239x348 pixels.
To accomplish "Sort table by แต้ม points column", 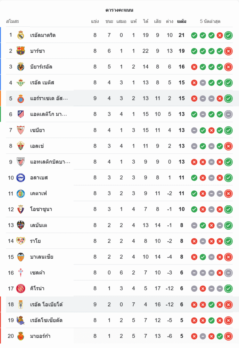I will (x=181, y=21).
